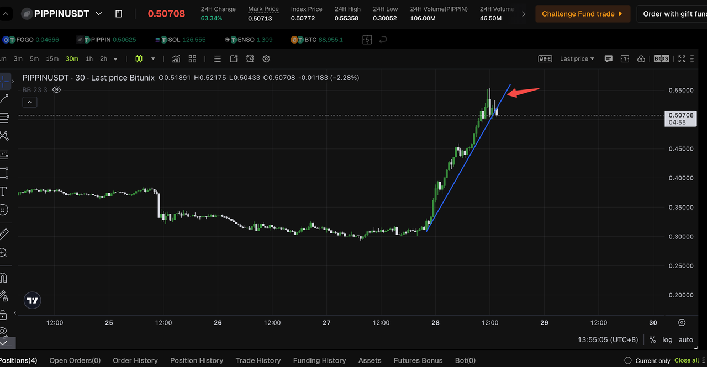The image size is (707, 367).
Task: Open the indicators panel from the toolbar
Action: (x=177, y=58)
